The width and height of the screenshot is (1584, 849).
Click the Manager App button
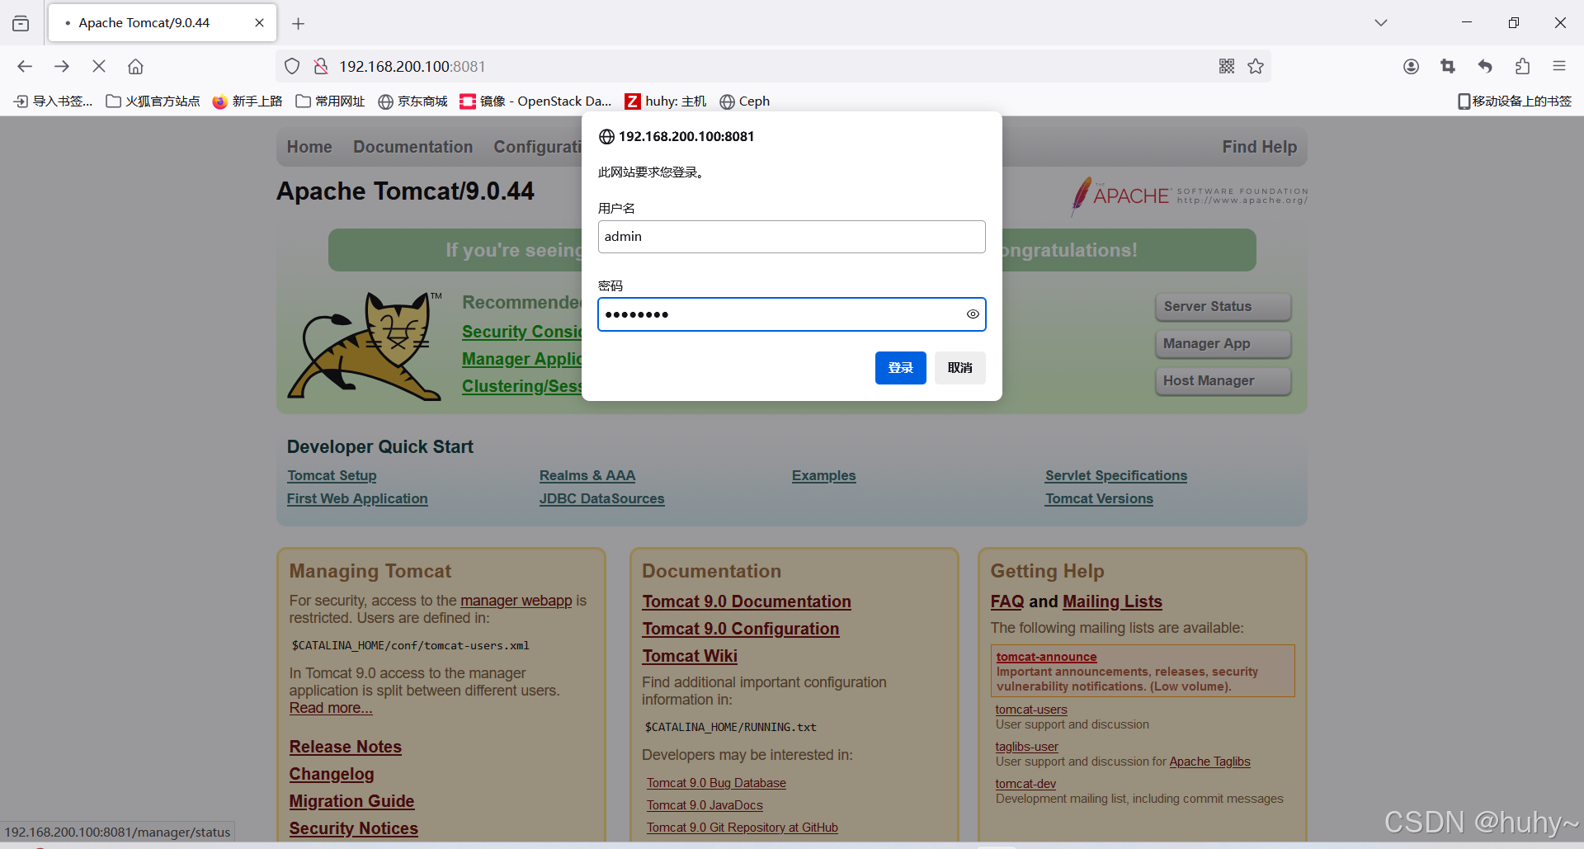1223,344
